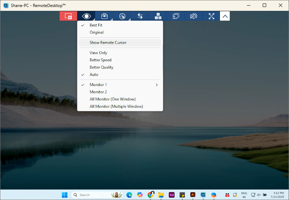Screen dimensions: 289x200
Task: Select Better Quality in the view menu
Action: [101, 67]
